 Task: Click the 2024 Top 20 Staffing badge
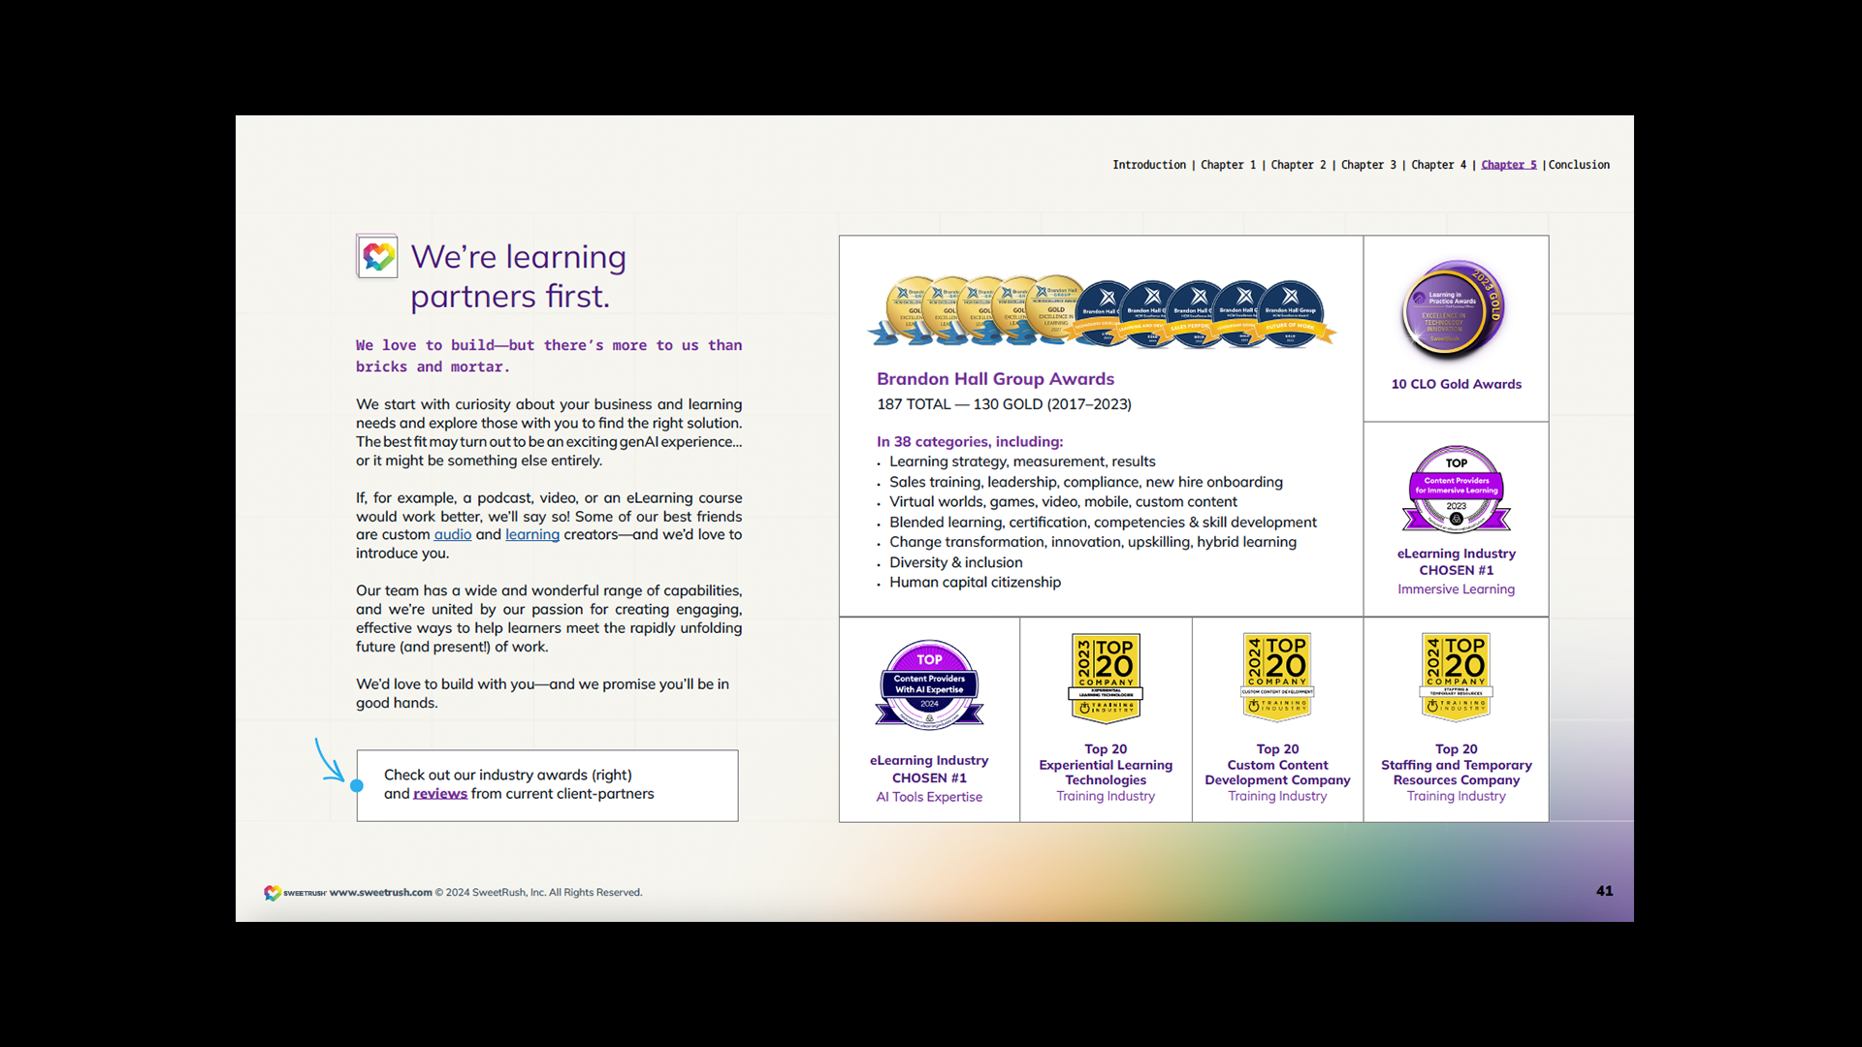[x=1456, y=676]
